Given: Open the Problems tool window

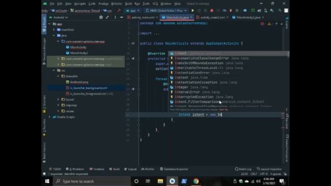Looking at the screenshot, I should click(75, 169).
